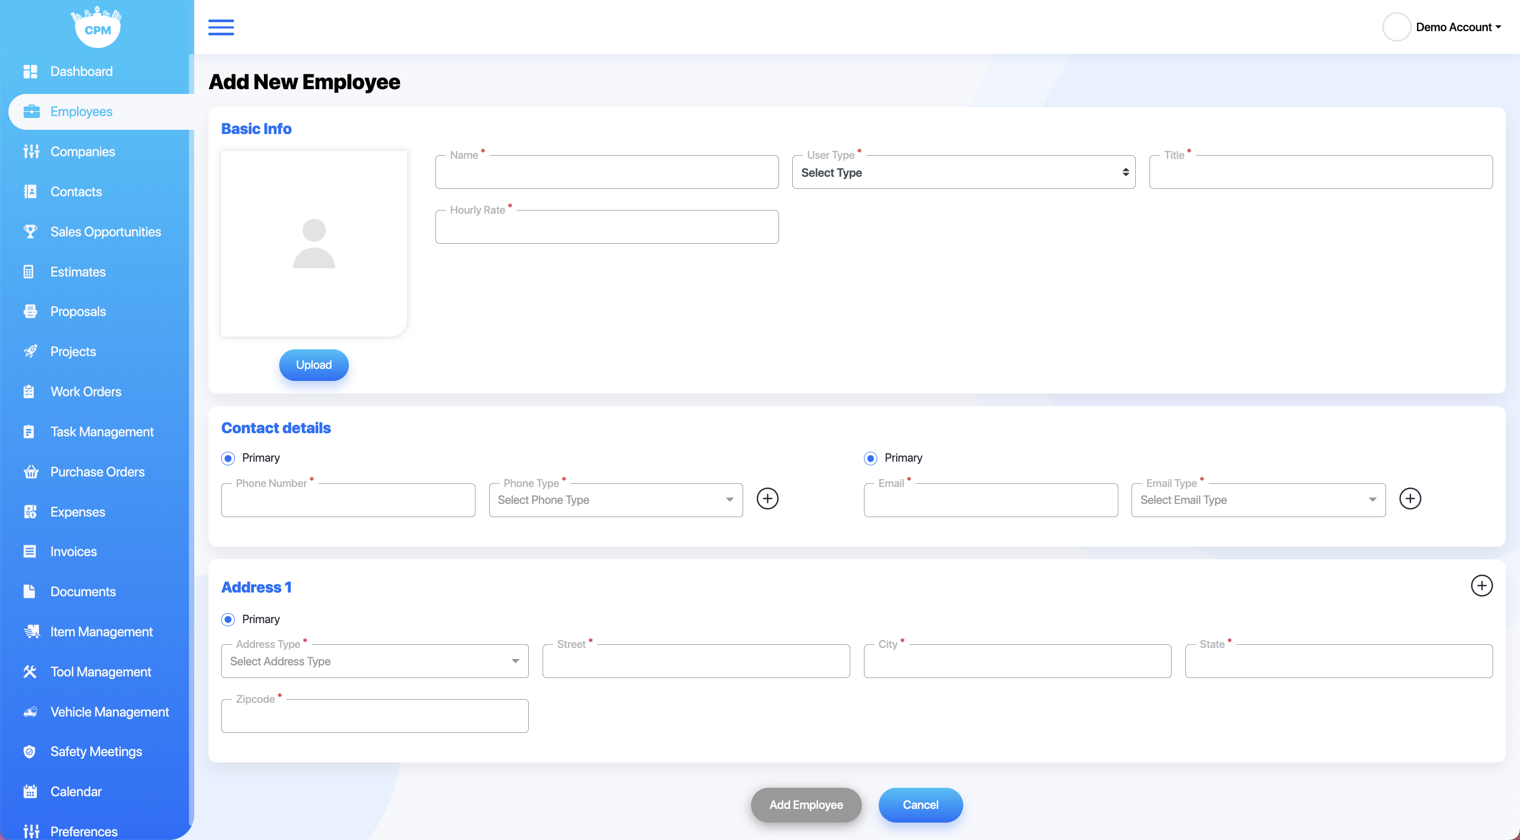This screenshot has height=840, width=1520.
Task: Click the Upload photo button
Action: pyautogui.click(x=314, y=365)
